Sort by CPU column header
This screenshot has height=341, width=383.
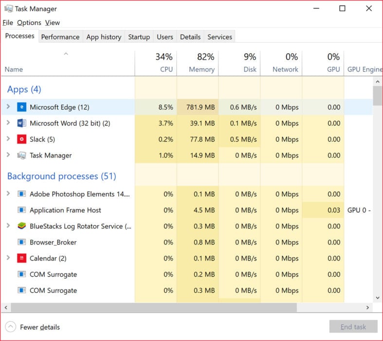[156, 63]
